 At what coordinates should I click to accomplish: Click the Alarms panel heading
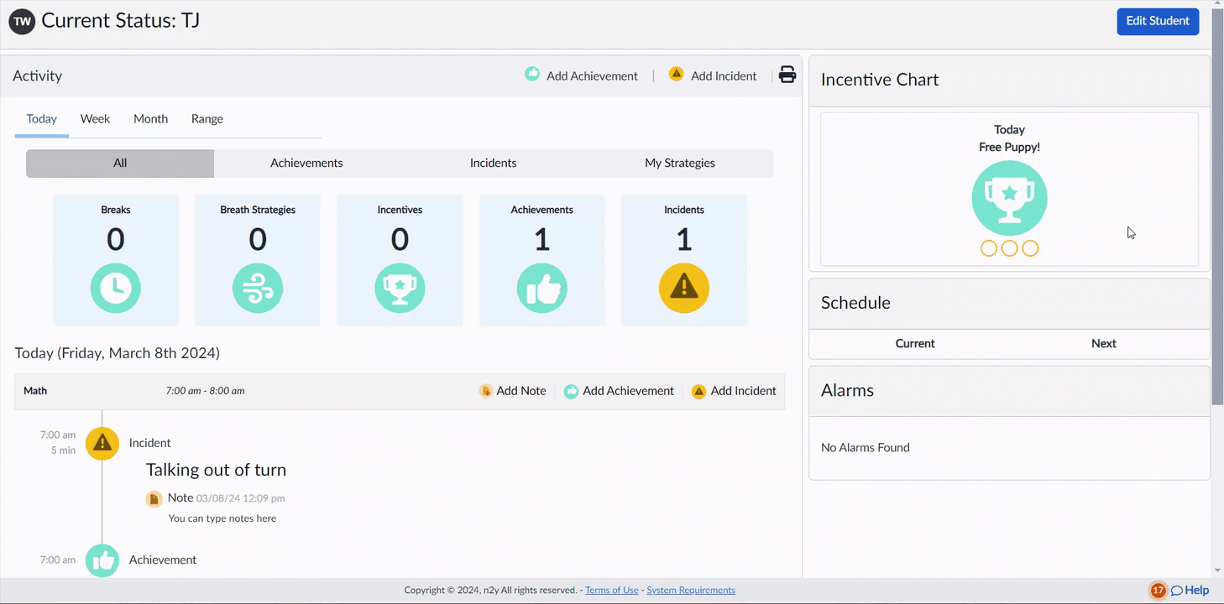[x=847, y=391]
